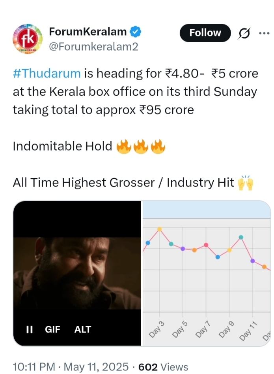
Task: Click the yellow Day 3 data point
Action: click(160, 229)
